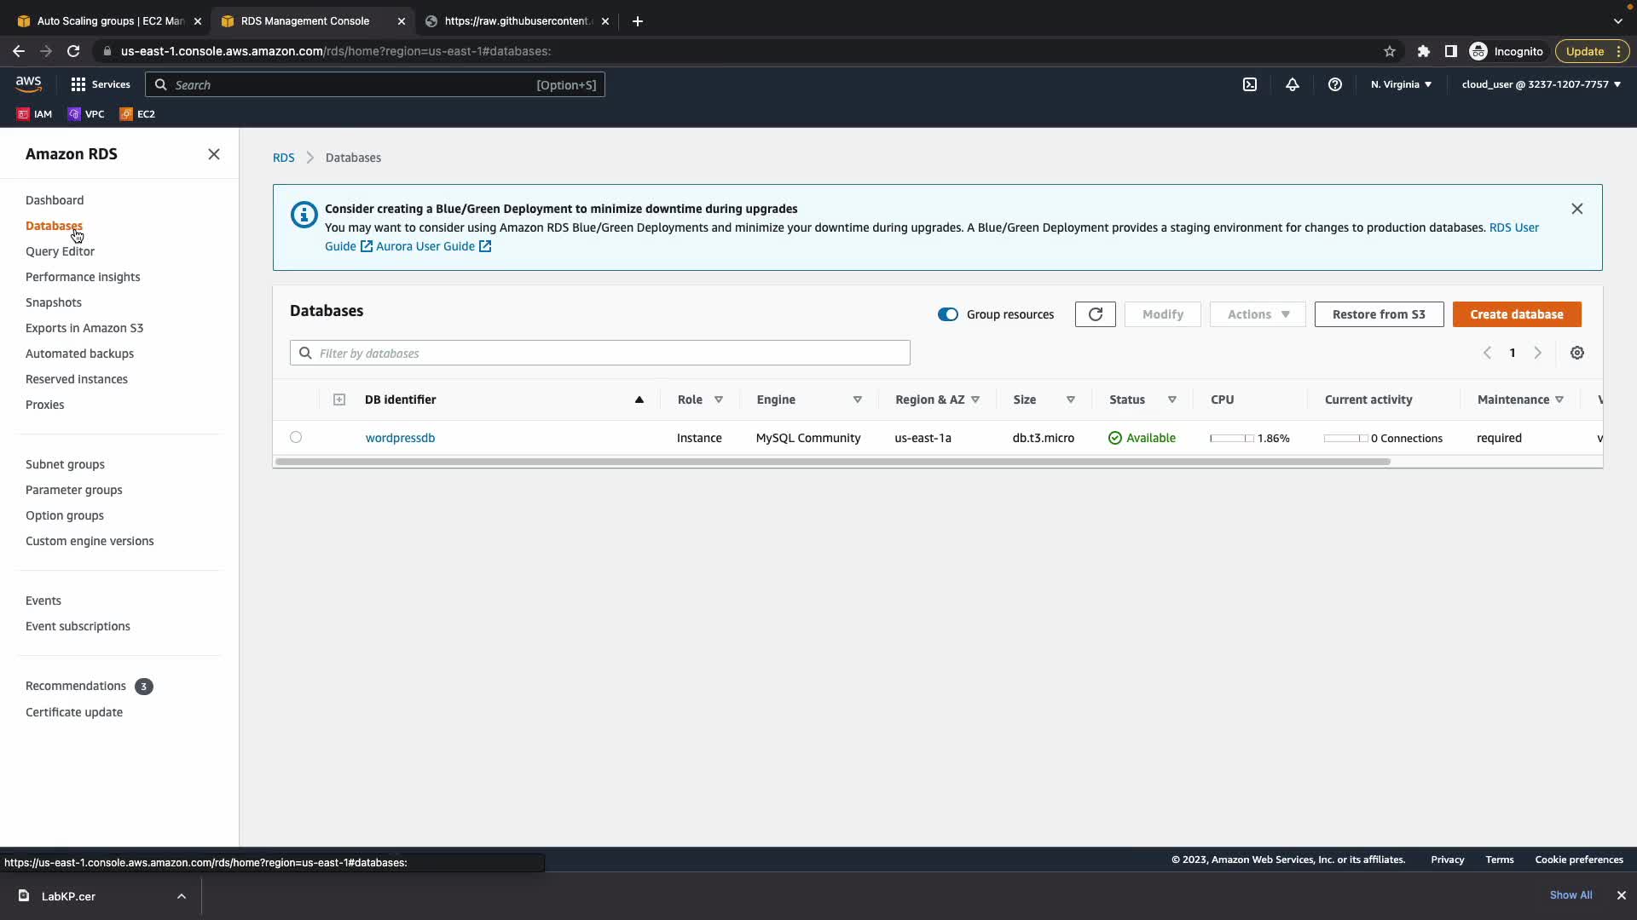
Task: Go to Parameter groups in sidebar
Action: (74, 490)
